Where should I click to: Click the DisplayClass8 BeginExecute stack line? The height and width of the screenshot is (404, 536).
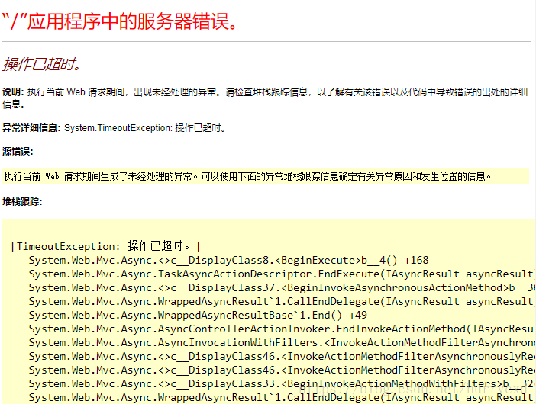point(228,261)
